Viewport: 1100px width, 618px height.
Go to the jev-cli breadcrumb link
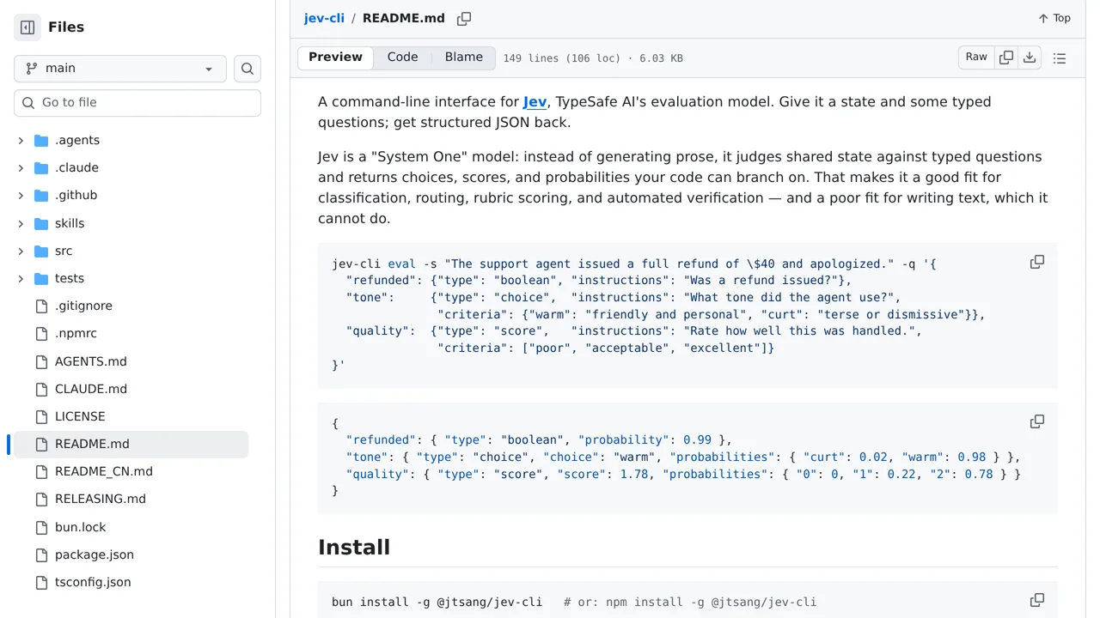click(324, 18)
